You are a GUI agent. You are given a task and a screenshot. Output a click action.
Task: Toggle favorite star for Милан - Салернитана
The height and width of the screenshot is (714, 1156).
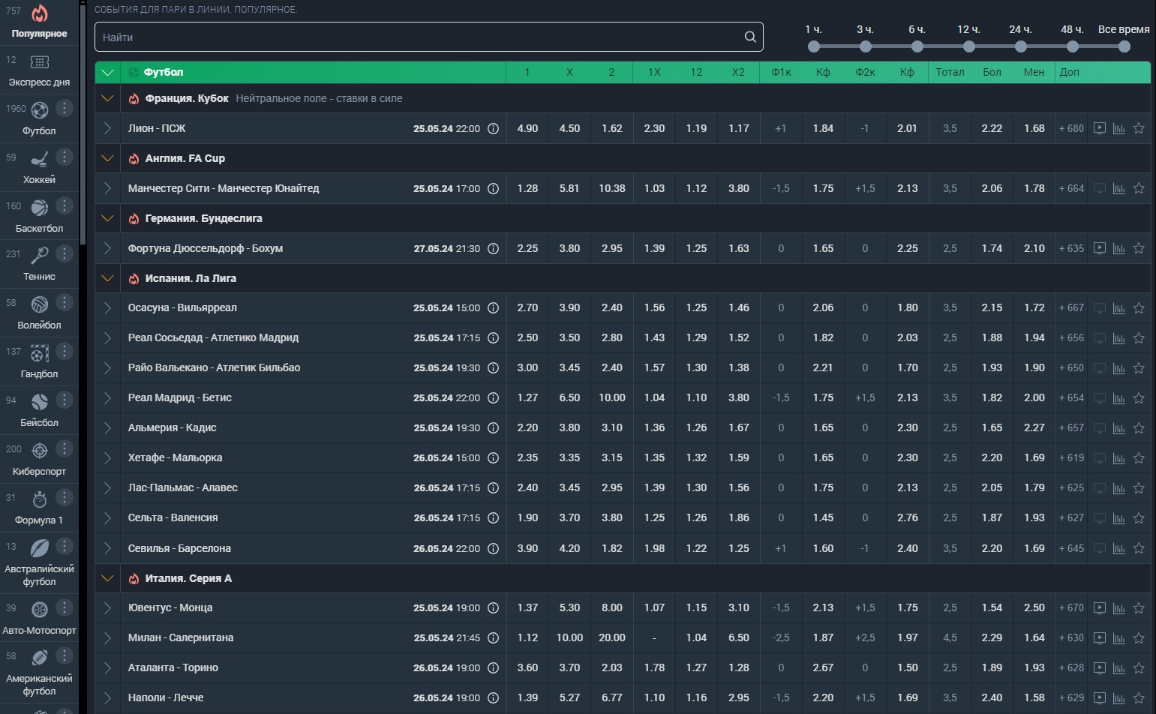coord(1138,638)
